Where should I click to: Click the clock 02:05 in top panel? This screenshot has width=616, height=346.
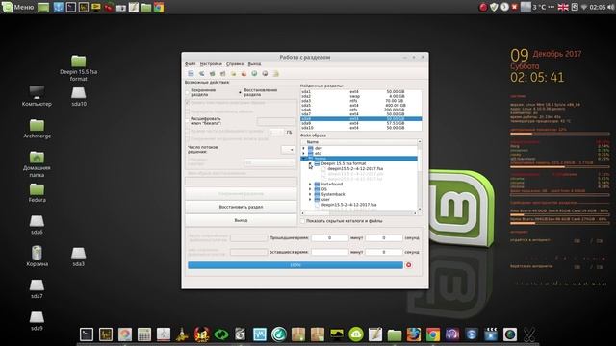pyautogui.click(x=597, y=7)
